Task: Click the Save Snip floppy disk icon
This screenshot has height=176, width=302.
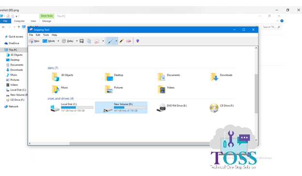Action: tap(82, 41)
